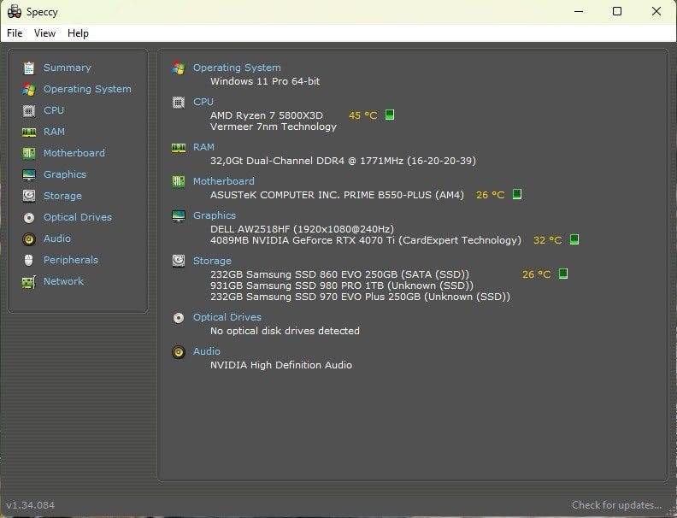Click the Check for updates link

[616, 505]
